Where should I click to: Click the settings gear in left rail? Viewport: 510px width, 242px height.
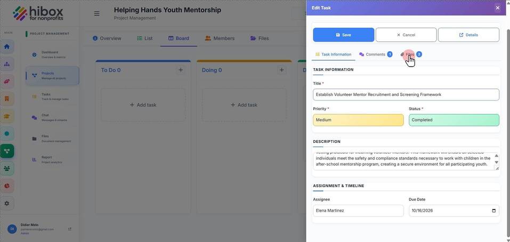click(7, 203)
